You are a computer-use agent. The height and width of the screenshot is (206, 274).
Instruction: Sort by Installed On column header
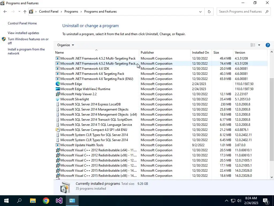(200, 53)
